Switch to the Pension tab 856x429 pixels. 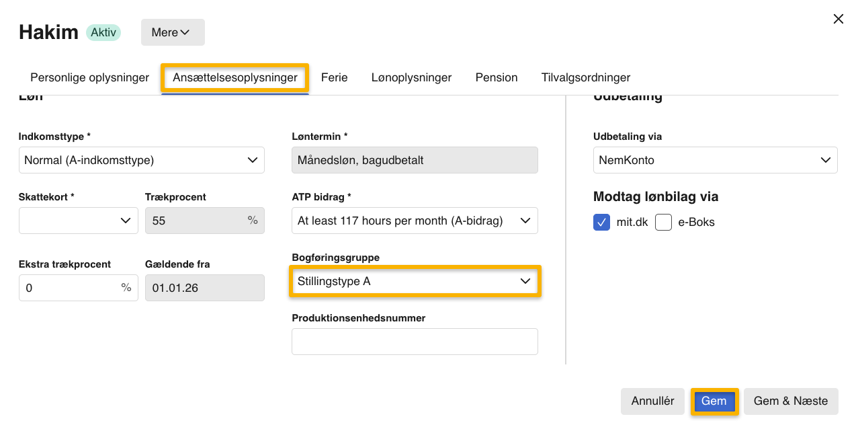(x=496, y=77)
